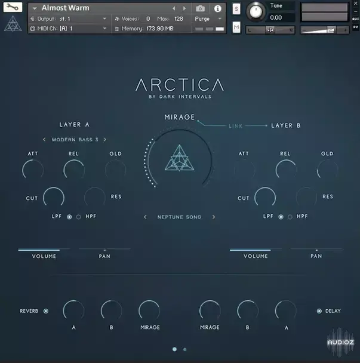Adjust Layer A Volume slider
Viewport: 360px width, 363px height.
(44, 250)
